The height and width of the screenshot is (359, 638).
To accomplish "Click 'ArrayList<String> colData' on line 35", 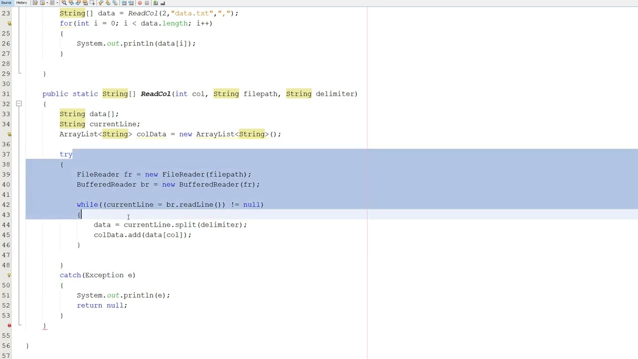I will pyautogui.click(x=113, y=134).
